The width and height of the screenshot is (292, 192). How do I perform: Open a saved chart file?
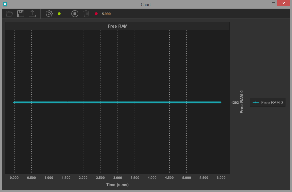coord(9,14)
